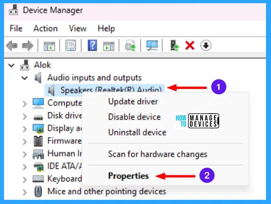
Task: Expand the IDE ATA/ATAPI controllers category
Action: [25, 167]
